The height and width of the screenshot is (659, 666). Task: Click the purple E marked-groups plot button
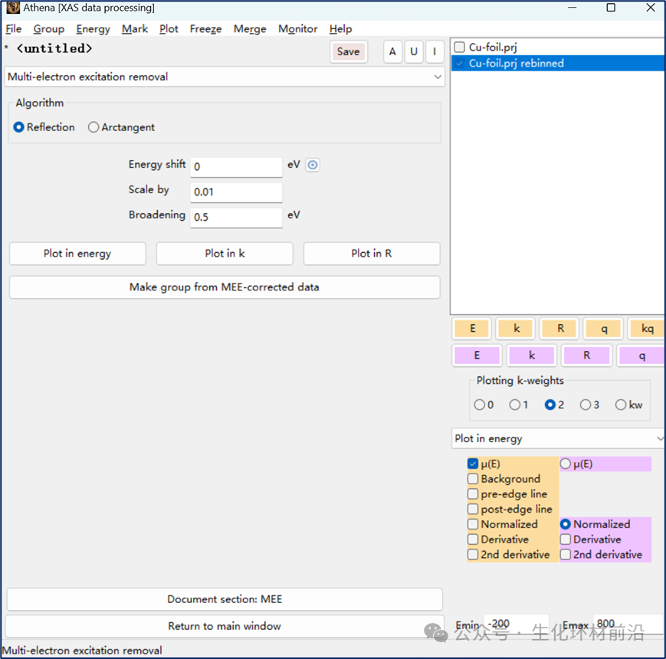477,356
